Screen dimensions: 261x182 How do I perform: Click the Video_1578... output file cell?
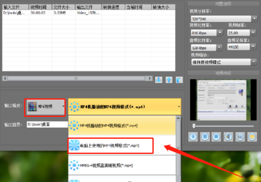[x=88, y=13]
